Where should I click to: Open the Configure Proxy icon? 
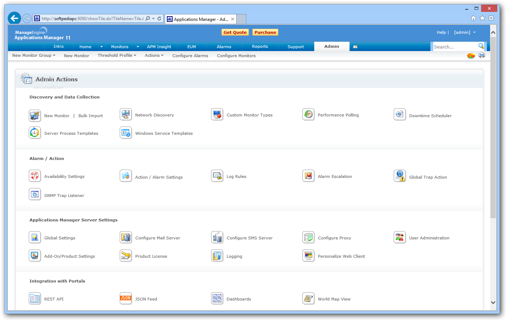309,238
